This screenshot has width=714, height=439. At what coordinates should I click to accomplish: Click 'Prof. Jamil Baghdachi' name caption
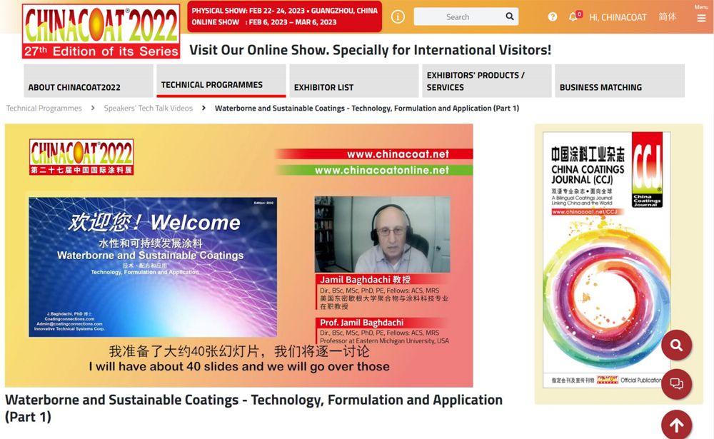pyautogui.click(x=361, y=323)
